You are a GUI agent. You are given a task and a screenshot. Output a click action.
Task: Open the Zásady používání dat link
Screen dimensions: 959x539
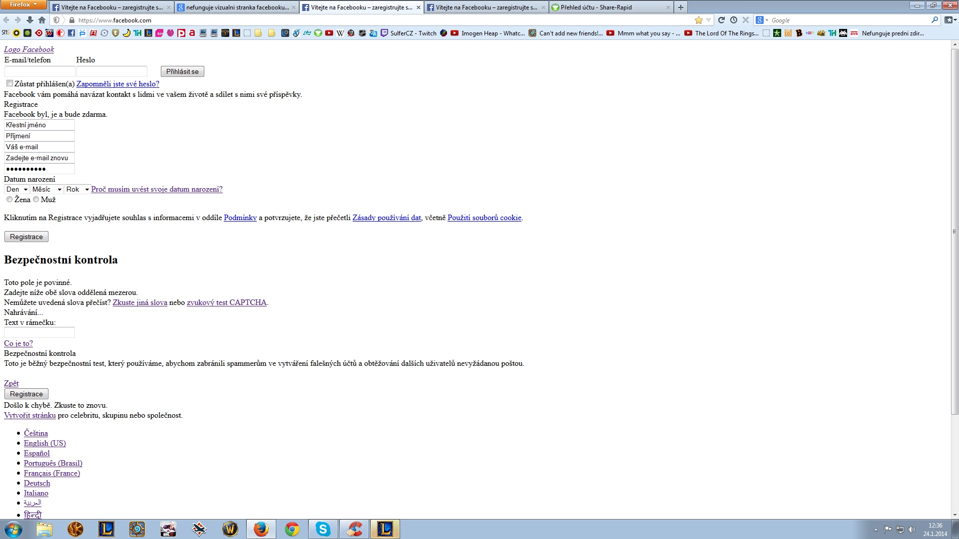(387, 218)
